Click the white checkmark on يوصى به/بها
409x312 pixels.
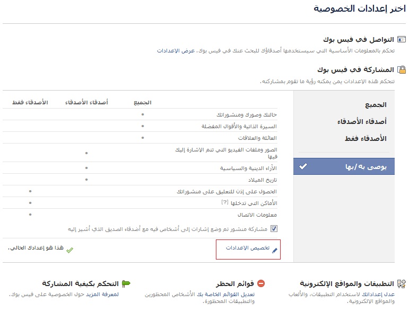[303, 166]
